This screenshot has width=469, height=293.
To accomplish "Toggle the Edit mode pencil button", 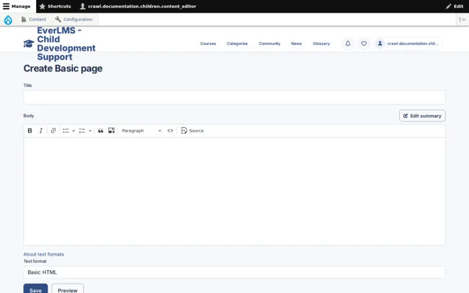I will (455, 6).
